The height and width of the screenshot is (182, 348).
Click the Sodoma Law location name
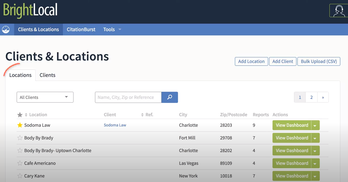tap(37, 125)
